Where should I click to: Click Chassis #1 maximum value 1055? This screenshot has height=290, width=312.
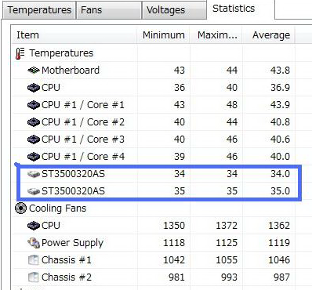(x=227, y=260)
